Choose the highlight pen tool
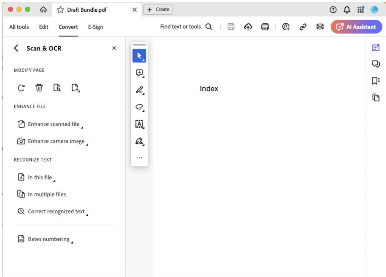The height and width of the screenshot is (277, 386). click(x=139, y=90)
